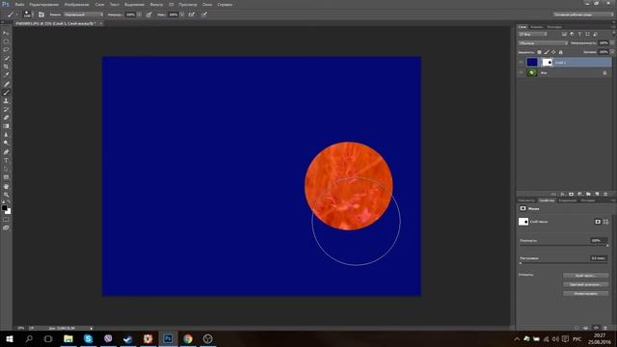Select the Move tool
Image resolution: width=617 pixels, height=347 pixels.
pyautogui.click(x=6, y=33)
